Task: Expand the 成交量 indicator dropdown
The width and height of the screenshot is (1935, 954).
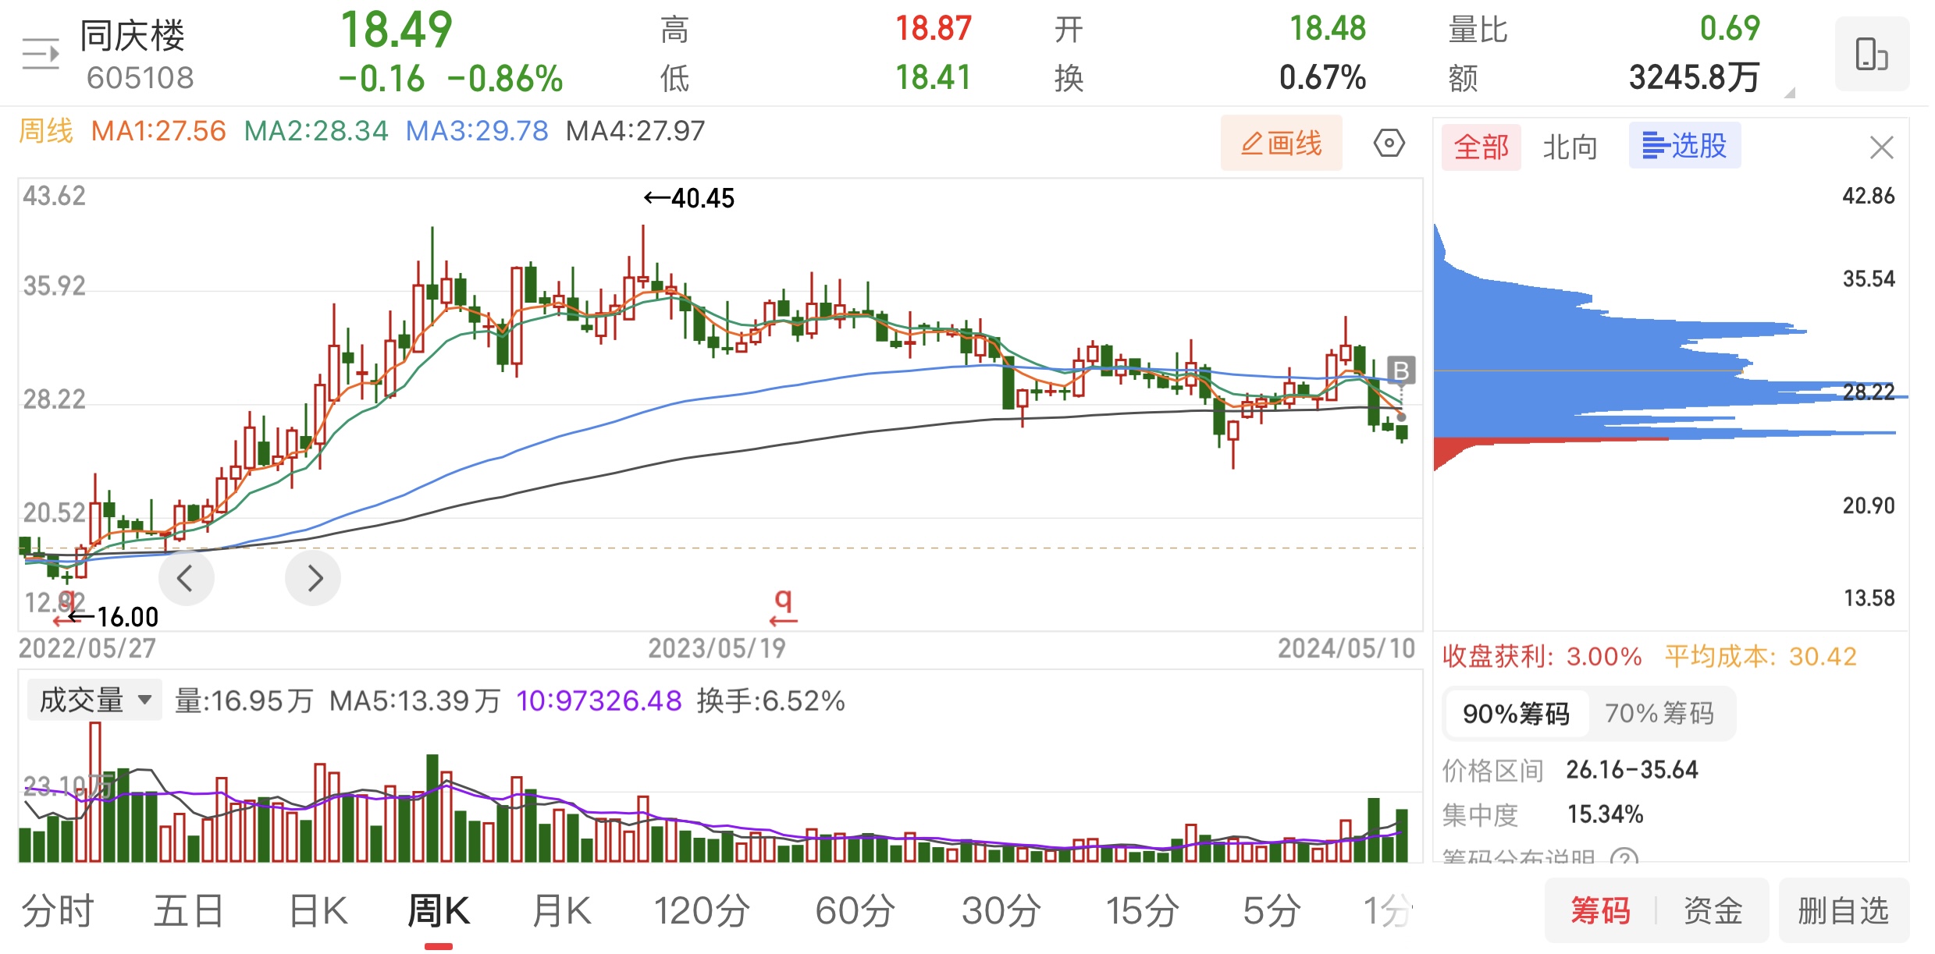Action: [x=94, y=700]
